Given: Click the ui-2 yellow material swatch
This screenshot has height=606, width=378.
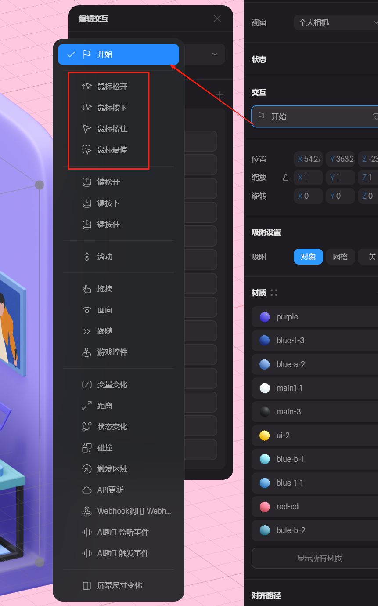Looking at the screenshot, I should 265,435.
